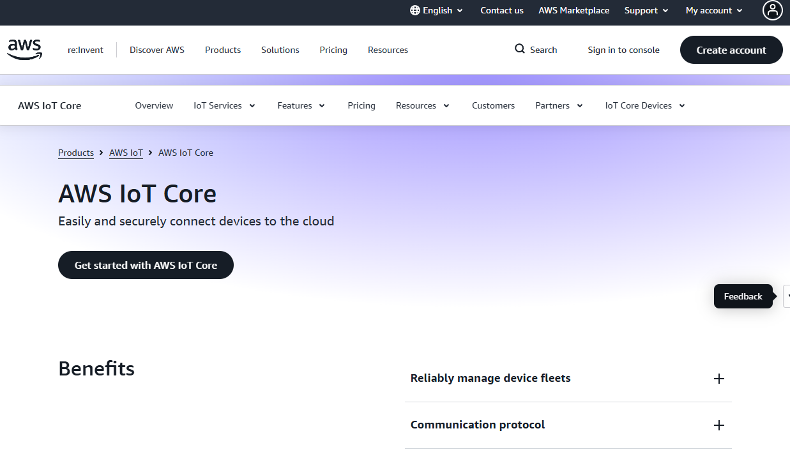This screenshot has width=790, height=454.
Task: Click the re:Invent link
Action: click(86, 50)
